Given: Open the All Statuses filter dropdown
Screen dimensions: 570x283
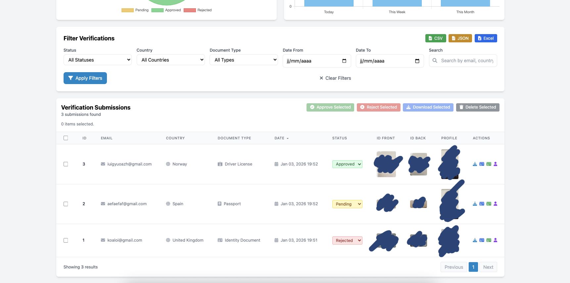Looking at the screenshot, I should pyautogui.click(x=97, y=60).
